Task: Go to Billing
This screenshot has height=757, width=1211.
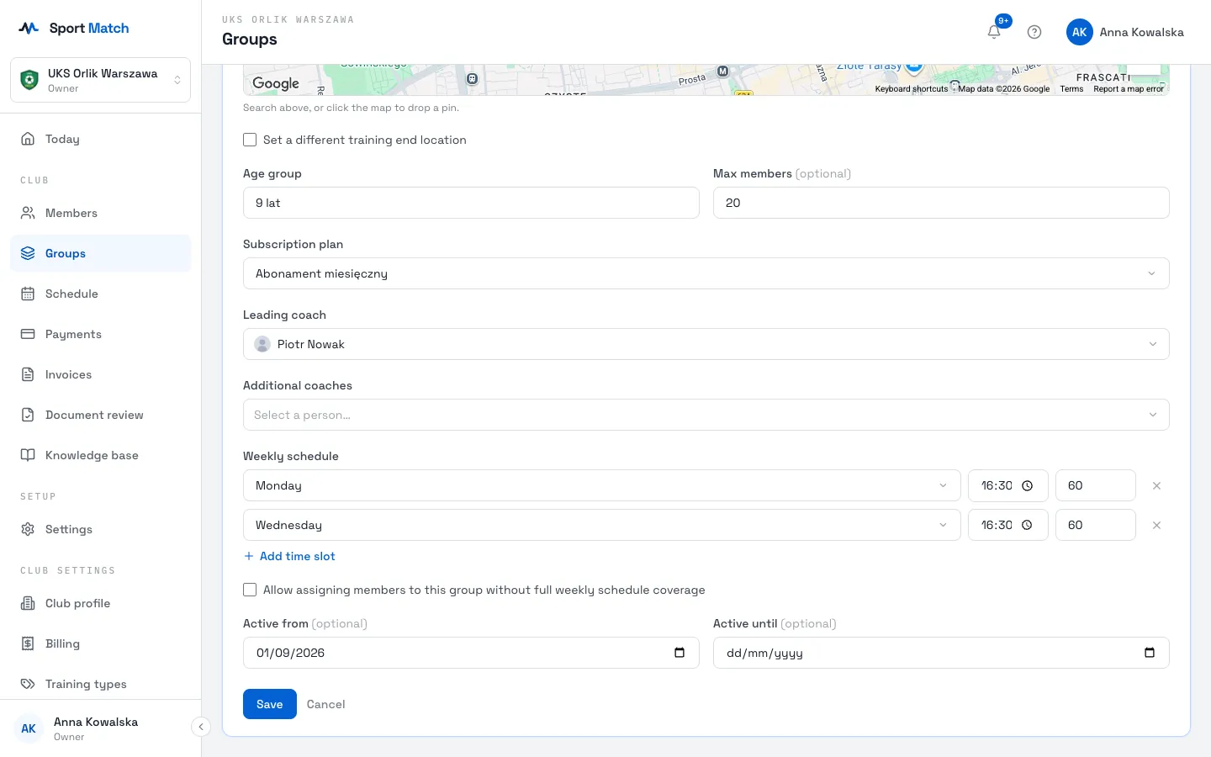Action: (x=101, y=643)
